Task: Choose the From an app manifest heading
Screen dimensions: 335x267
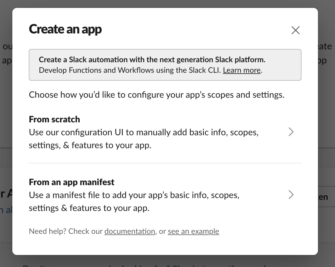Action: pyautogui.click(x=72, y=182)
